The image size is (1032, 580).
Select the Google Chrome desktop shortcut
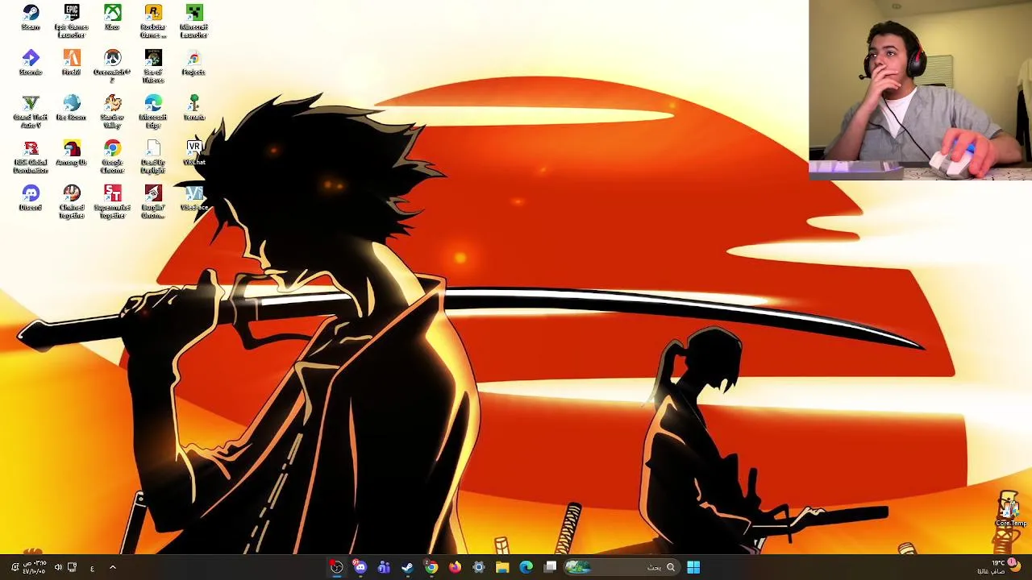[112, 156]
